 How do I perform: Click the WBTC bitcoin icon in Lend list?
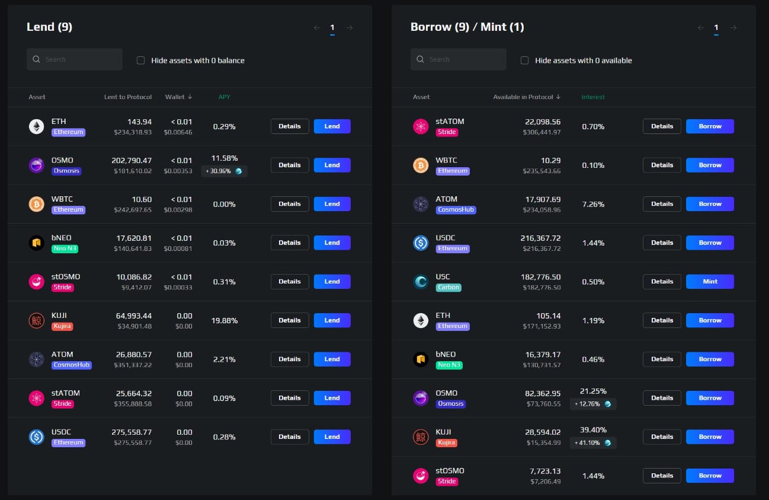pos(37,204)
